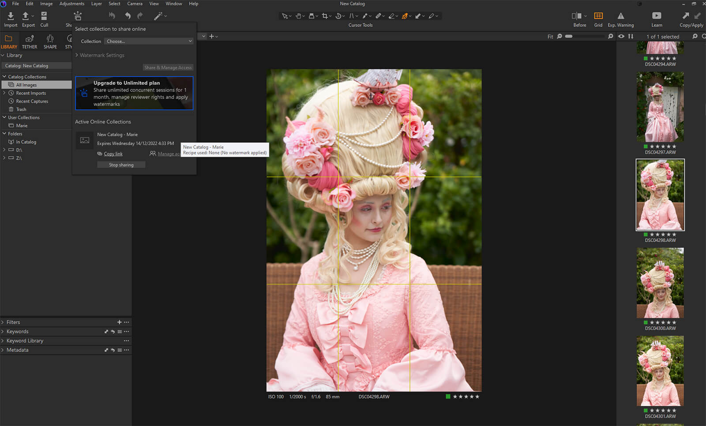The image size is (706, 426).
Task: Add a new filter with plus icon
Action: point(119,322)
